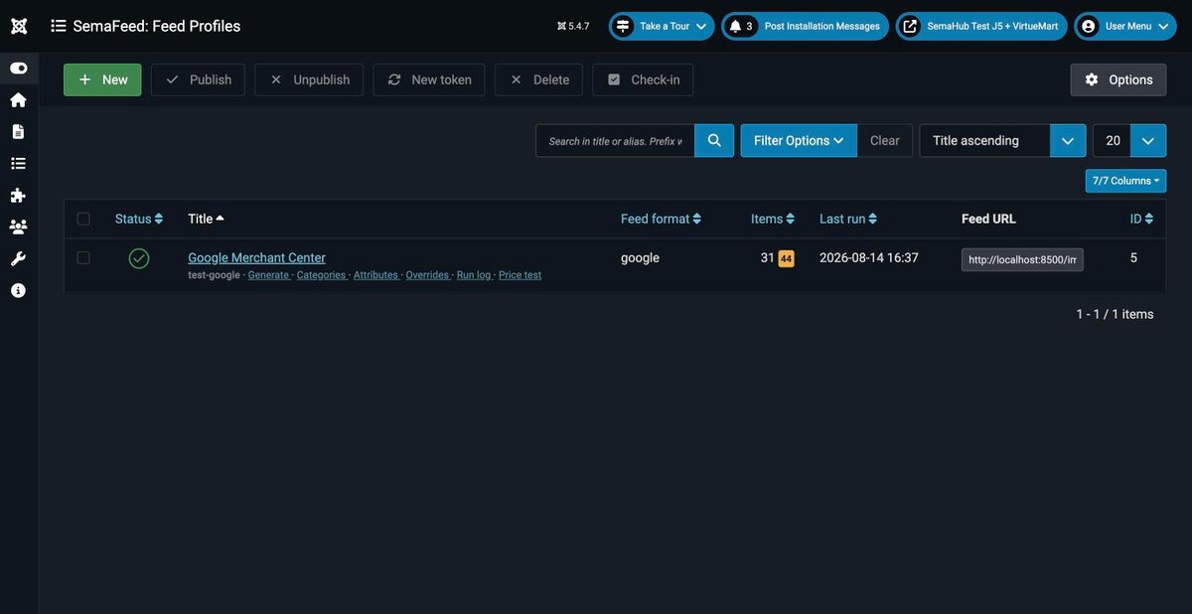
Task: Open the Google Merchant Center profile link
Action: coord(256,257)
